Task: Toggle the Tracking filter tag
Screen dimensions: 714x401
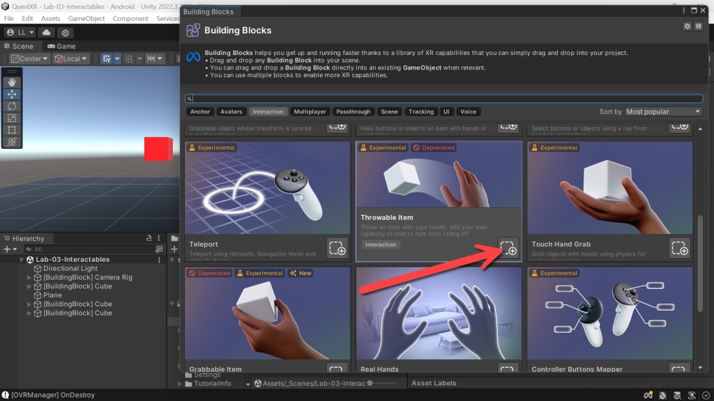Action: (x=420, y=112)
